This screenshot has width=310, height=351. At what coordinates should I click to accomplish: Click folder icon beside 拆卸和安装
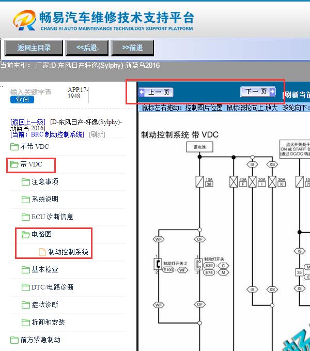(x=25, y=323)
